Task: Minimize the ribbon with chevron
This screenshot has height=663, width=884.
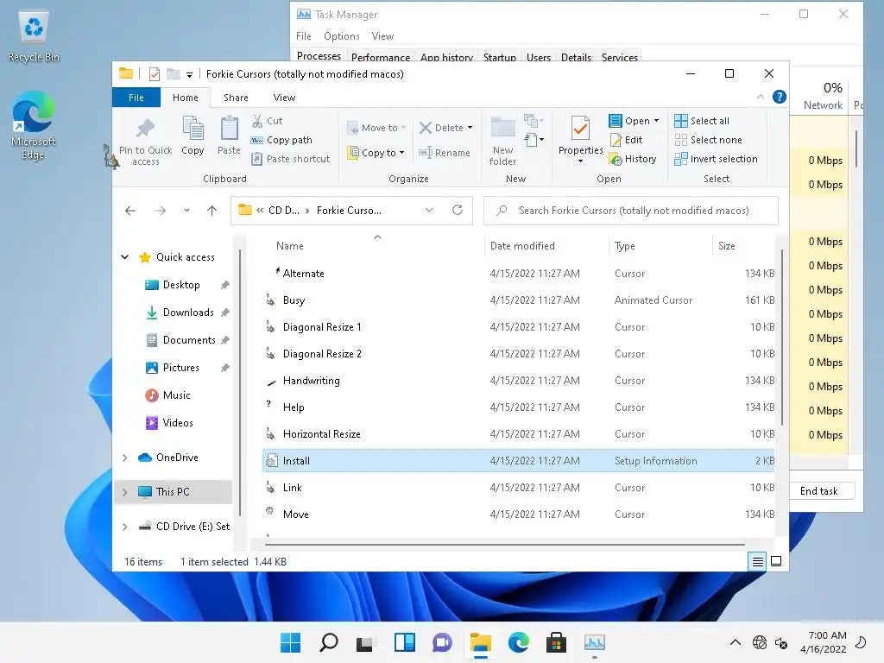Action: click(x=760, y=97)
